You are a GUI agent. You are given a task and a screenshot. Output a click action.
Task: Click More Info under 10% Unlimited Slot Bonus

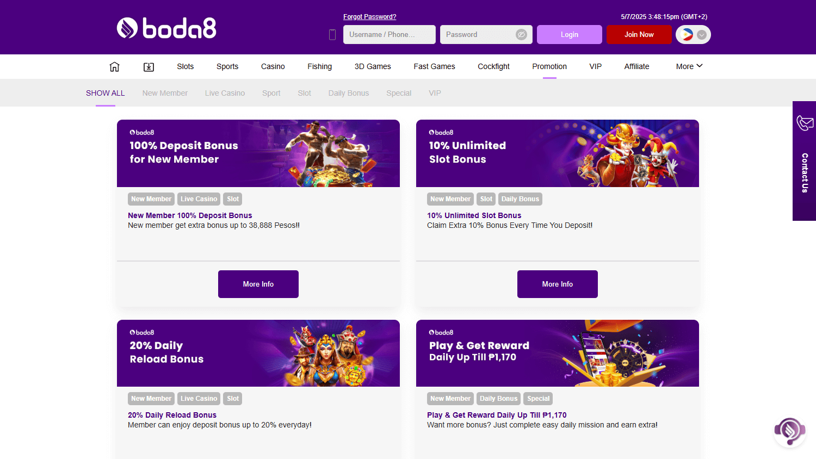point(558,284)
